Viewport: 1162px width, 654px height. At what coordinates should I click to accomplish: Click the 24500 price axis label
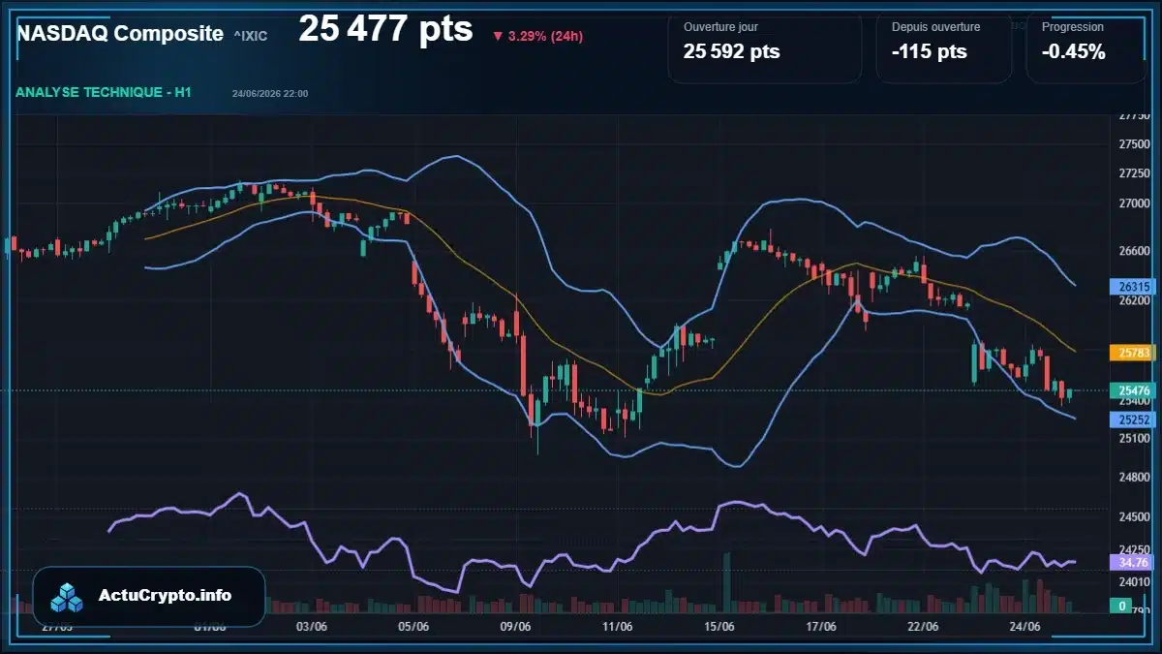pos(1133,517)
